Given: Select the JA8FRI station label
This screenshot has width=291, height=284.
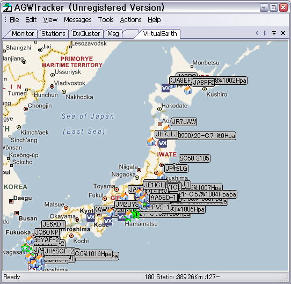Looking at the screenshot, I should point(203,83).
